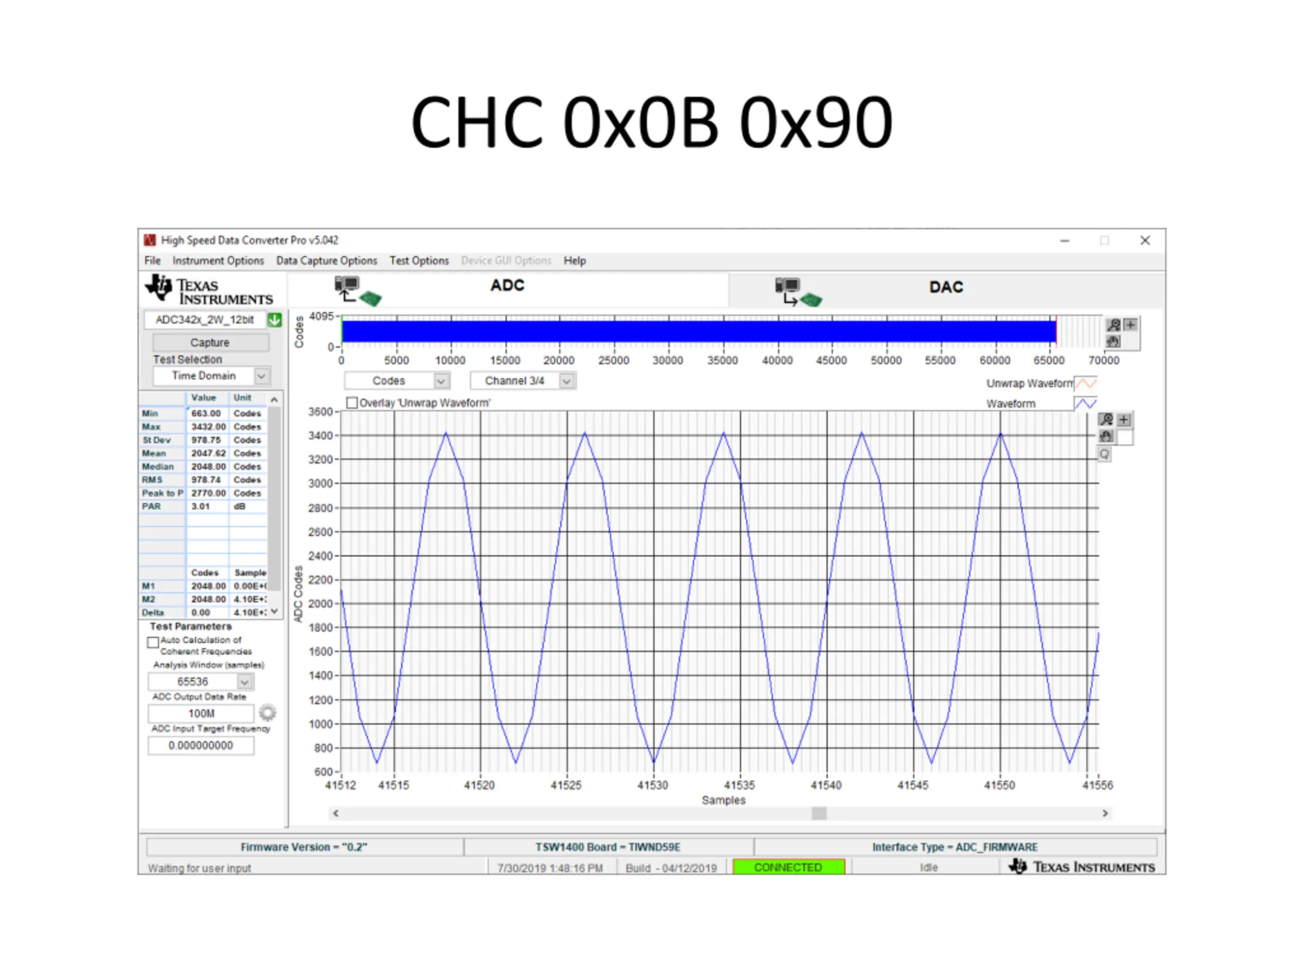Click the blank box beside waveform pan tool
Viewport: 1304px width, 978px height.
1125,437
